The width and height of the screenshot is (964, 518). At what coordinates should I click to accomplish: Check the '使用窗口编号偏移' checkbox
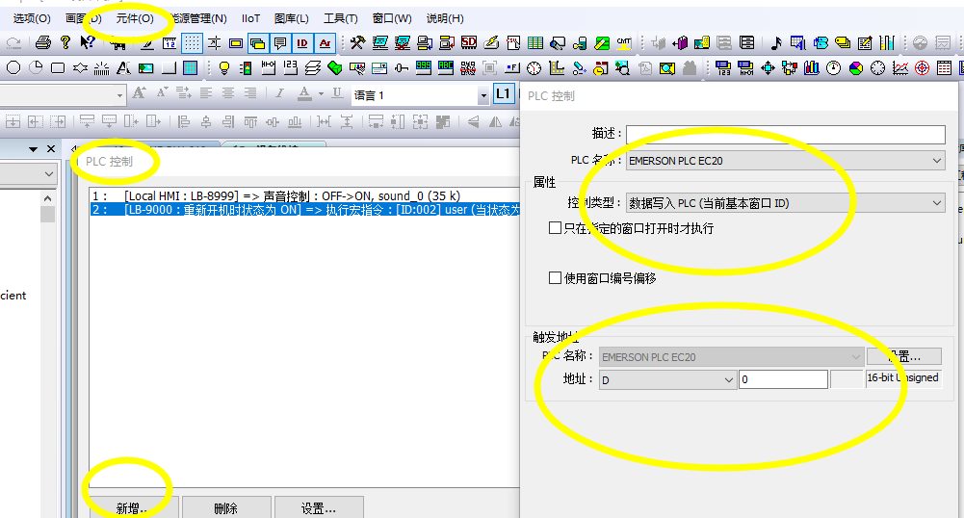(x=555, y=278)
